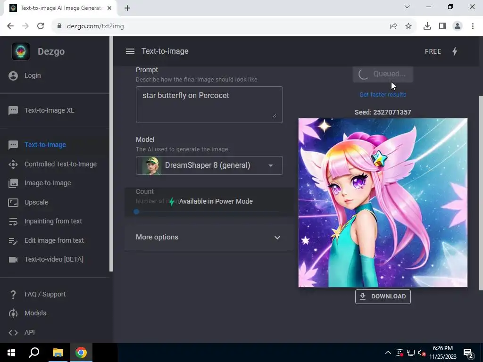Screen dimensions: 483x362
Task: Click the Text-to-video camera icon
Action: [x=13, y=260]
